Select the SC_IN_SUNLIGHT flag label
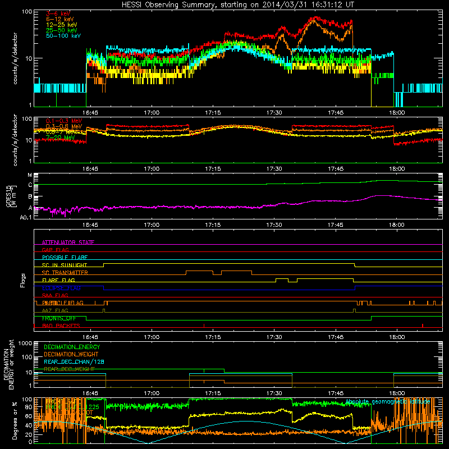 (65, 265)
